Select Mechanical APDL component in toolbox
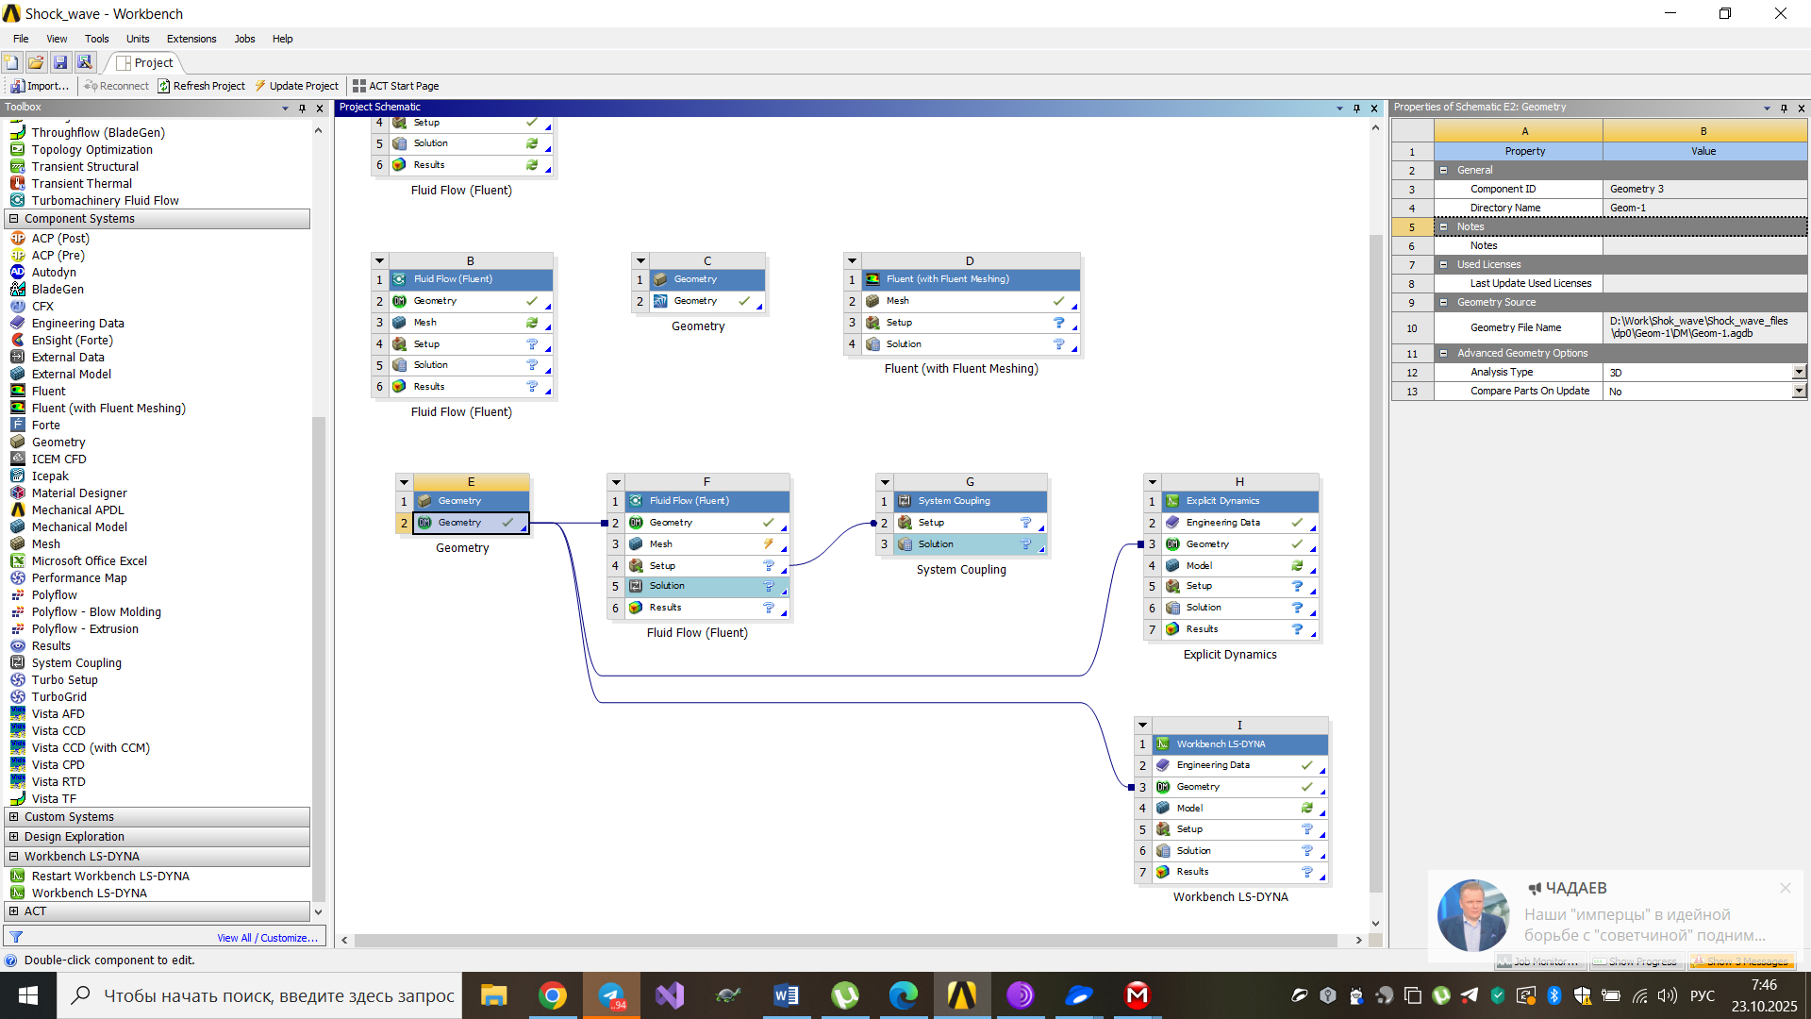Image resolution: width=1811 pixels, height=1019 pixels. click(x=77, y=509)
